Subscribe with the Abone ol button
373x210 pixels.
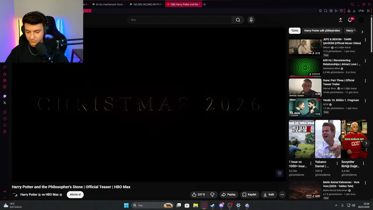(x=75, y=195)
